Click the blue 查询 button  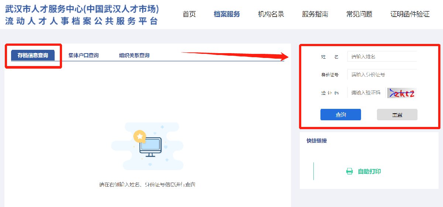point(341,115)
